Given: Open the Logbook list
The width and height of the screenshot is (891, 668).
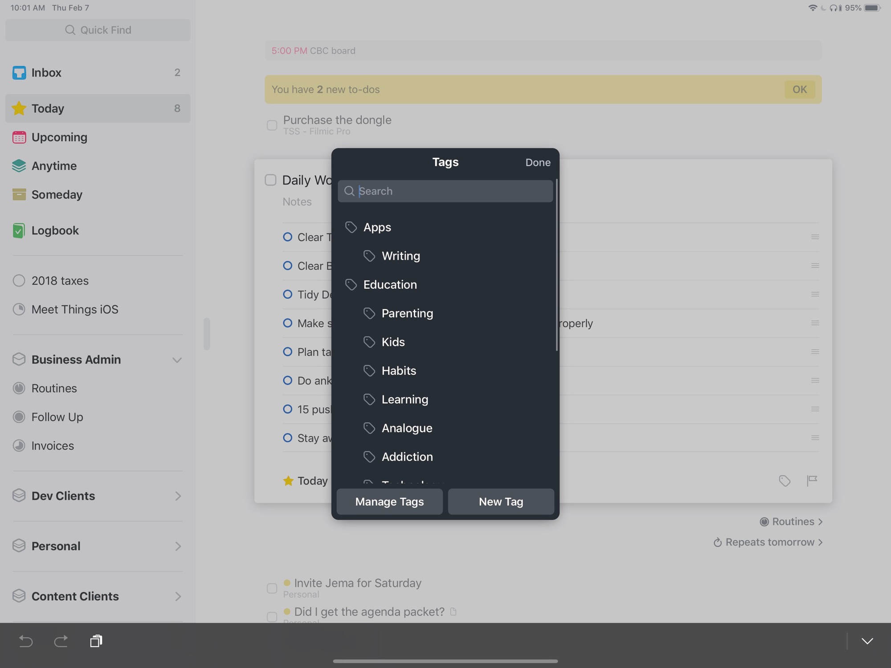Looking at the screenshot, I should pyautogui.click(x=55, y=230).
